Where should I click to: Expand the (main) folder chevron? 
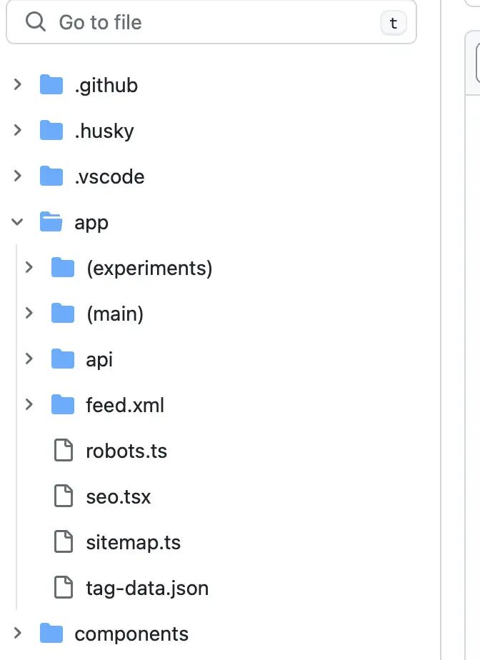point(29,313)
